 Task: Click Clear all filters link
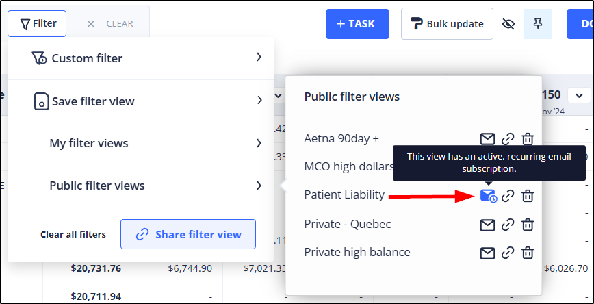click(x=73, y=234)
